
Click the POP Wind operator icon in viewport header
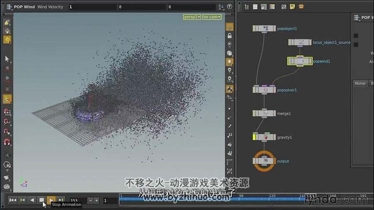click(x=9, y=7)
